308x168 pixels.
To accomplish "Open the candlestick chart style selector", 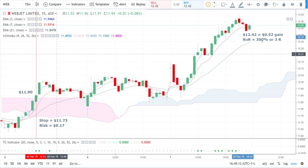I will click(37, 4).
